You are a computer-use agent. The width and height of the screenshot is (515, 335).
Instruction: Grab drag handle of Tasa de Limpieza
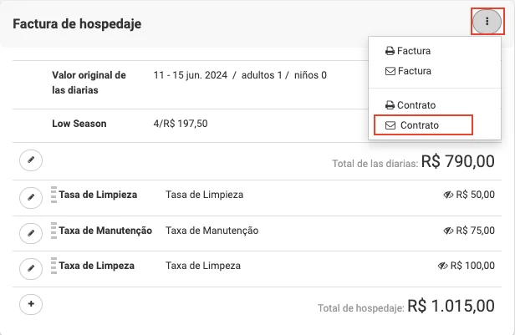coord(53,195)
